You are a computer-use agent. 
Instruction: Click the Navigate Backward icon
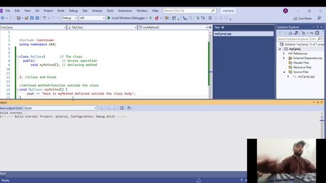click(3, 18)
